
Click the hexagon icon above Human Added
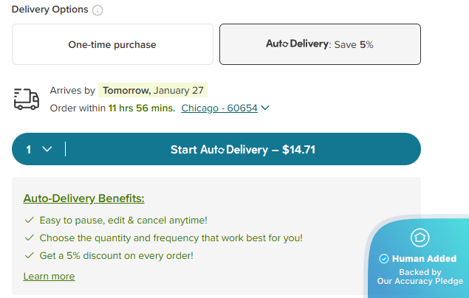[x=420, y=238]
